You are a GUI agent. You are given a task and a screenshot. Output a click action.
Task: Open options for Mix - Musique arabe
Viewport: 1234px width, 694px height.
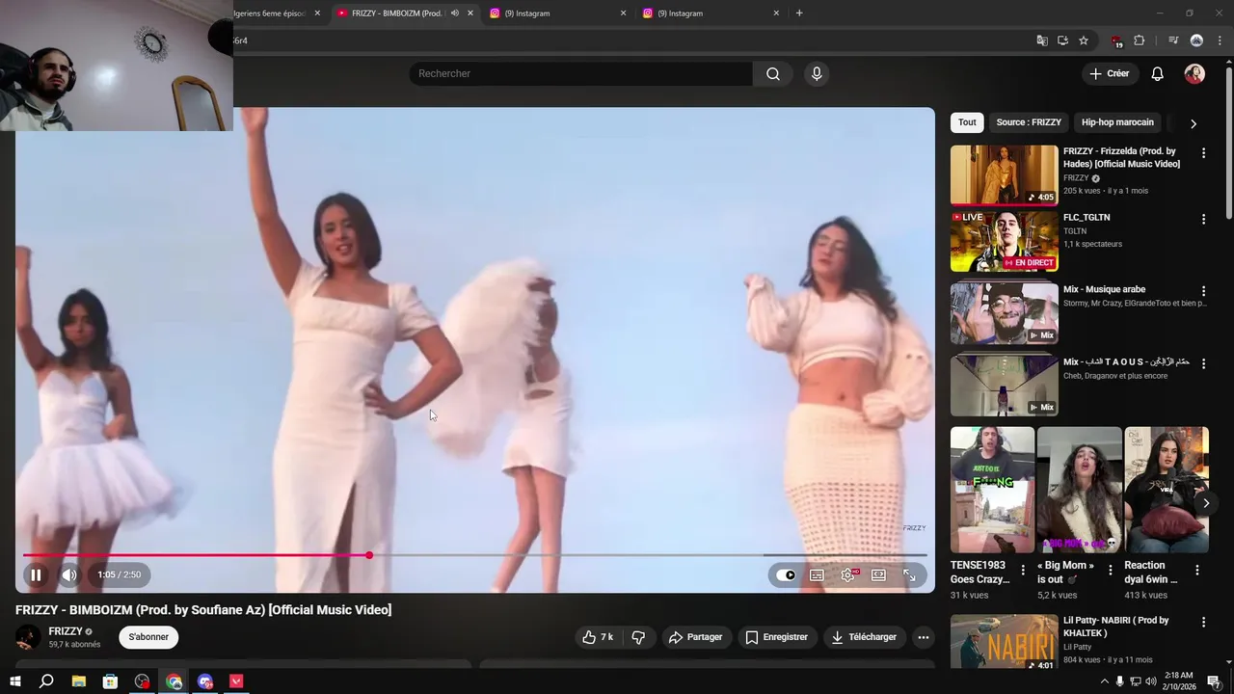pyautogui.click(x=1203, y=291)
